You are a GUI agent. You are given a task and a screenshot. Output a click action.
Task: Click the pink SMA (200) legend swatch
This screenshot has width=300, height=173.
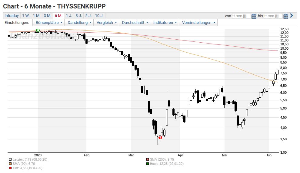tap(148, 159)
